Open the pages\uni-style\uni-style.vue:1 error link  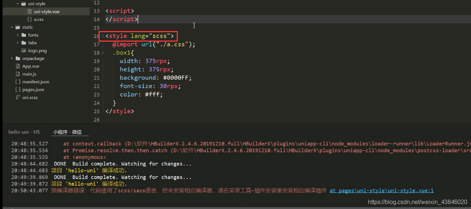pyautogui.click(x=382, y=190)
